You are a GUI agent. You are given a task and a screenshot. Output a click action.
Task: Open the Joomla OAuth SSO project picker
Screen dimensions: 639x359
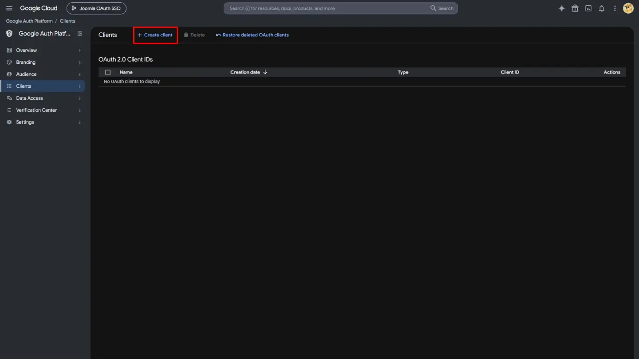(x=96, y=8)
